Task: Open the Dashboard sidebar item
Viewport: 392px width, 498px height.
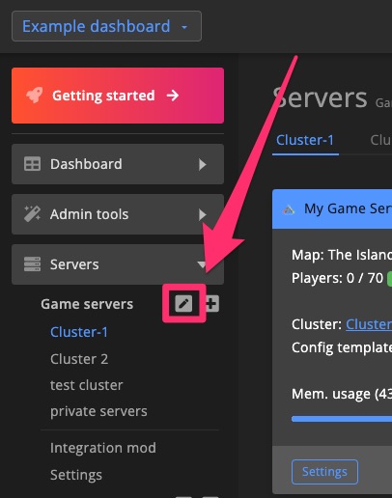Action: 118,164
